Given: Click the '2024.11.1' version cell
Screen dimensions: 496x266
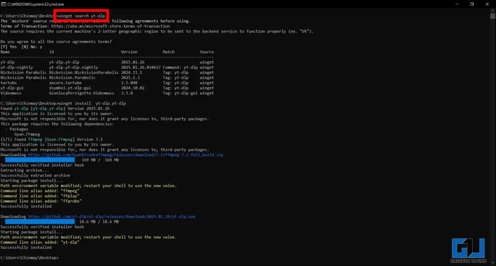Looking at the screenshot, I should tap(131, 73).
